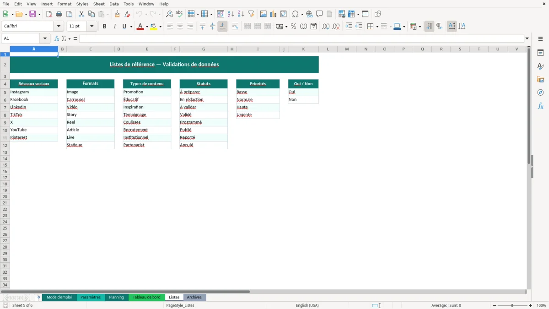The height and width of the screenshot is (309, 549).
Task: Click the Export as PDF icon
Action: (49, 14)
